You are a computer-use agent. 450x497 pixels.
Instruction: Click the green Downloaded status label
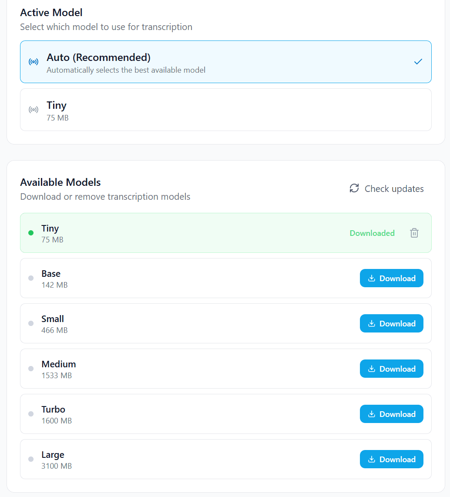pyautogui.click(x=372, y=233)
